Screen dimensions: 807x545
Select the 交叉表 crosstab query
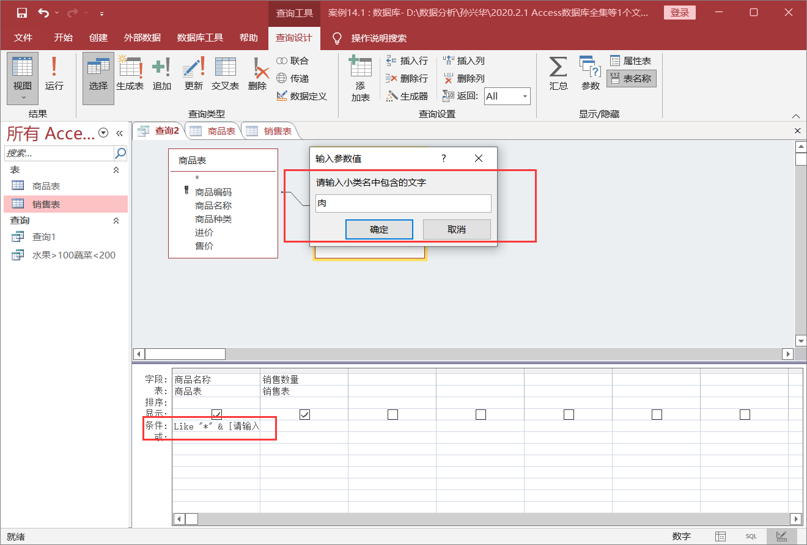(226, 73)
